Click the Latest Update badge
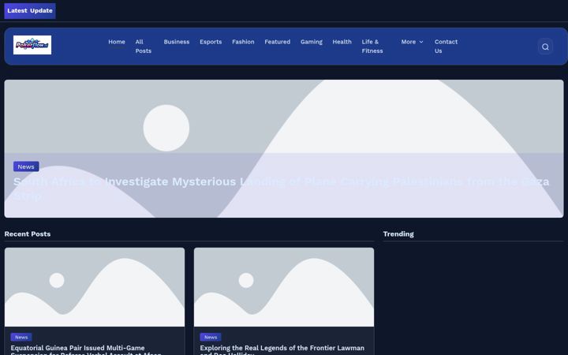This screenshot has width=568, height=355. pyautogui.click(x=30, y=10)
